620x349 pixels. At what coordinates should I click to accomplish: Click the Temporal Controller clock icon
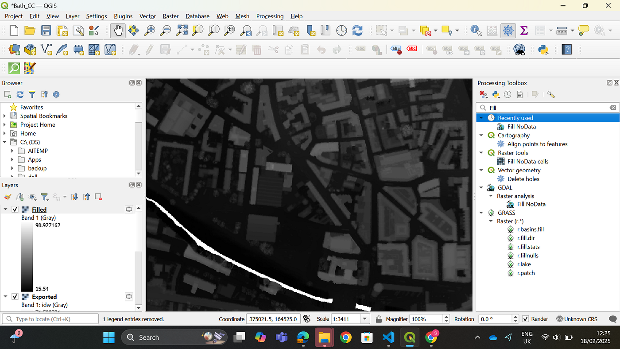[341, 31]
